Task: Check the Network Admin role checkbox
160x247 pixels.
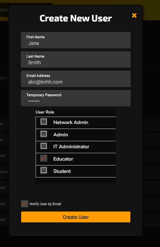Action: click(44, 122)
